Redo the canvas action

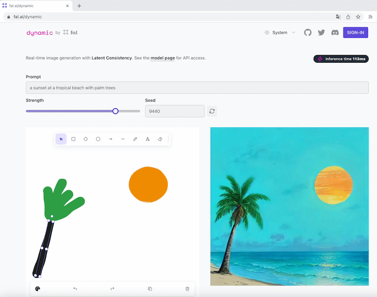click(112, 289)
